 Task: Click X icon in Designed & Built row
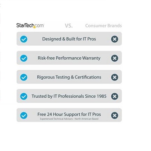click(115, 39)
